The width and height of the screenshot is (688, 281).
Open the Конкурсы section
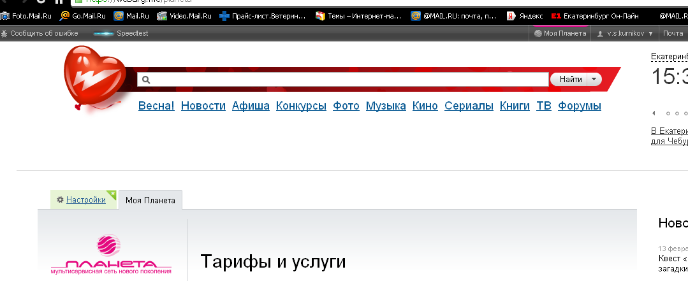click(x=301, y=106)
